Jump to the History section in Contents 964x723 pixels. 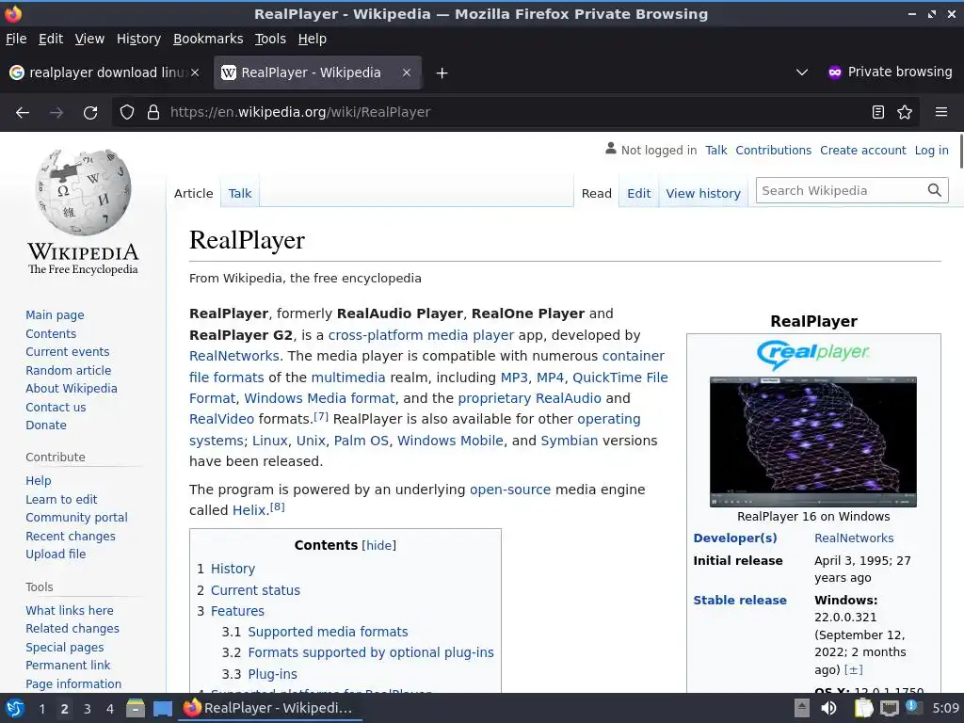click(233, 570)
